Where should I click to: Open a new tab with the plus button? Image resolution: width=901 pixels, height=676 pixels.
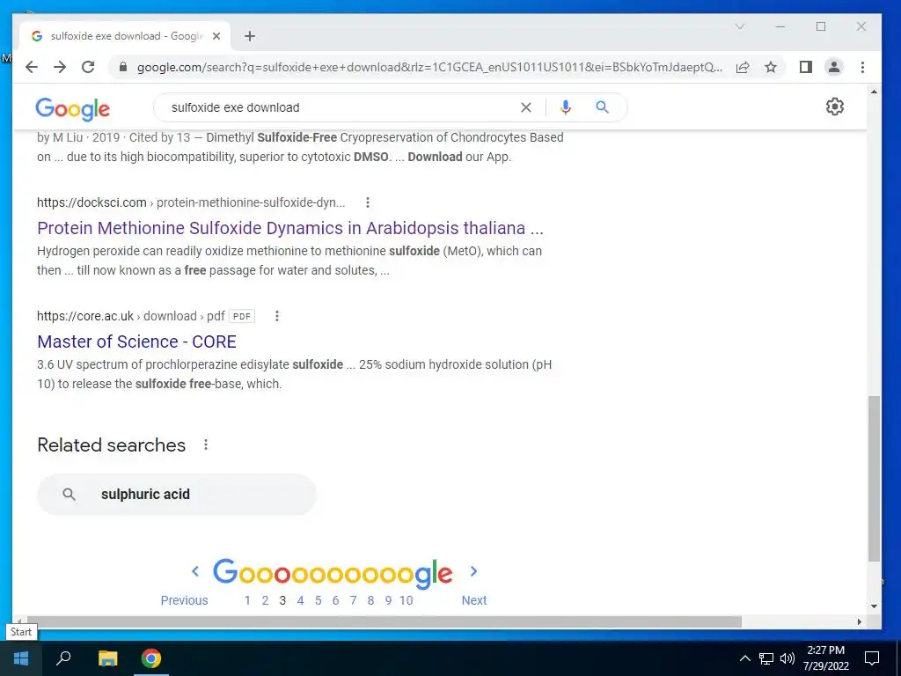coord(249,36)
